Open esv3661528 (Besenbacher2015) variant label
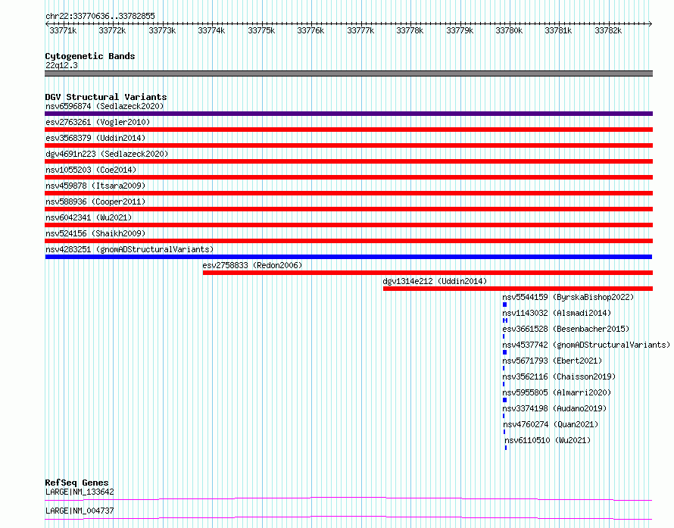 point(566,329)
